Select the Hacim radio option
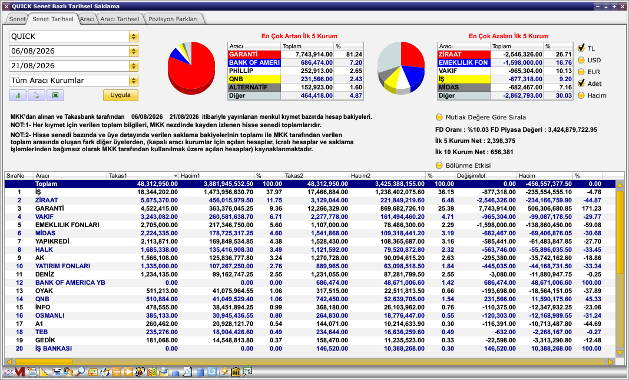 (x=581, y=95)
